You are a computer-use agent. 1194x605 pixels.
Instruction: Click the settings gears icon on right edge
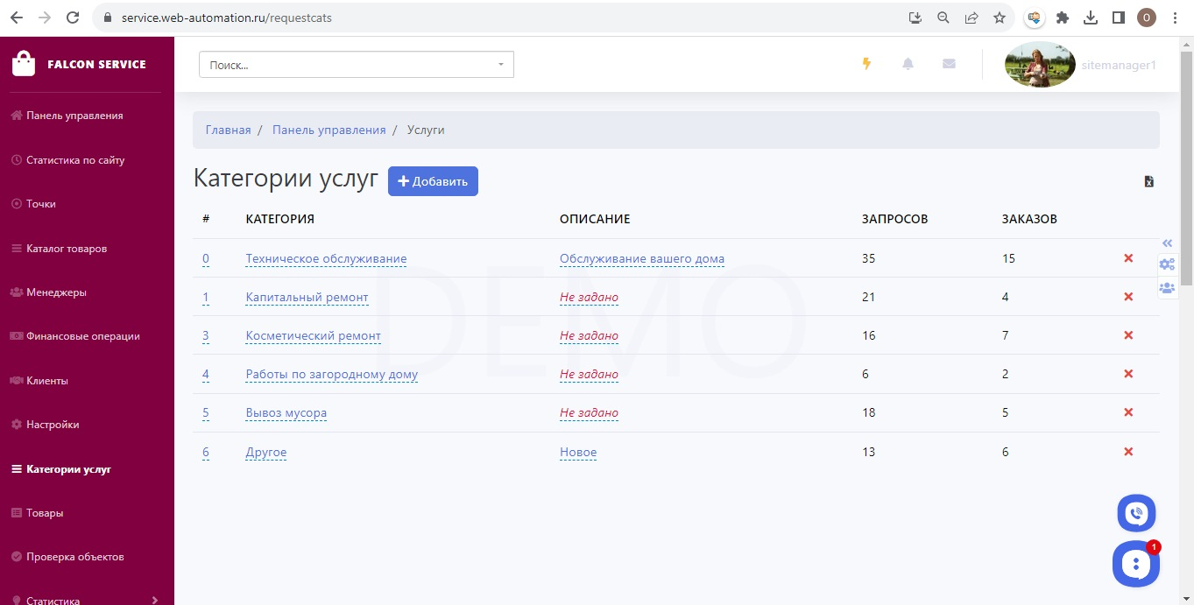point(1167,264)
